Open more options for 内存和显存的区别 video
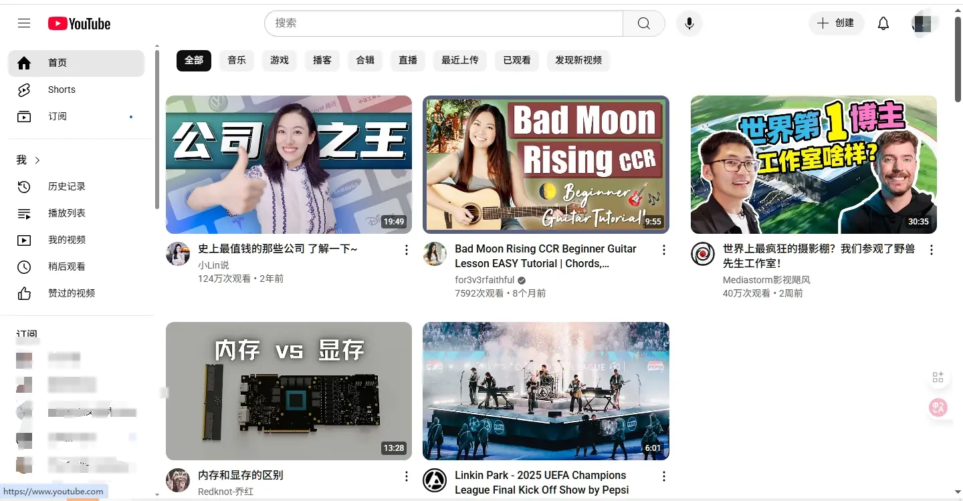 point(407,476)
